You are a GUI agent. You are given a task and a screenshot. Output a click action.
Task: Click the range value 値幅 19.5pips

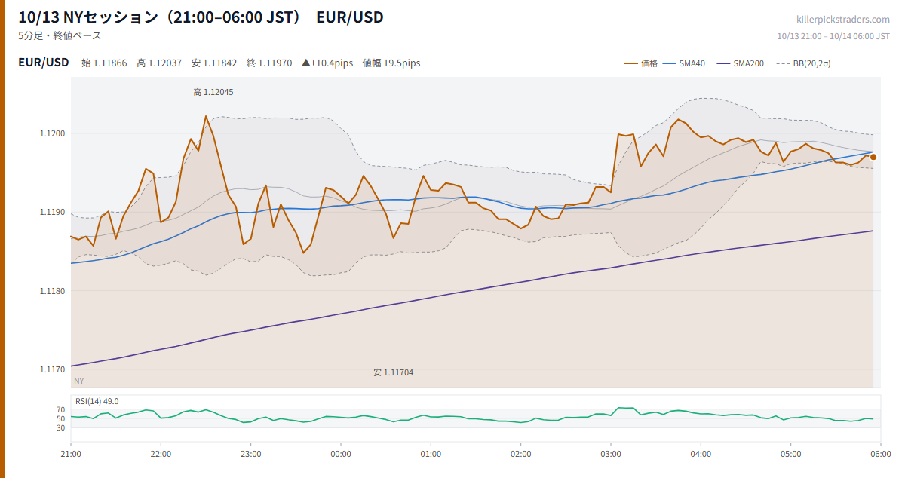(391, 63)
